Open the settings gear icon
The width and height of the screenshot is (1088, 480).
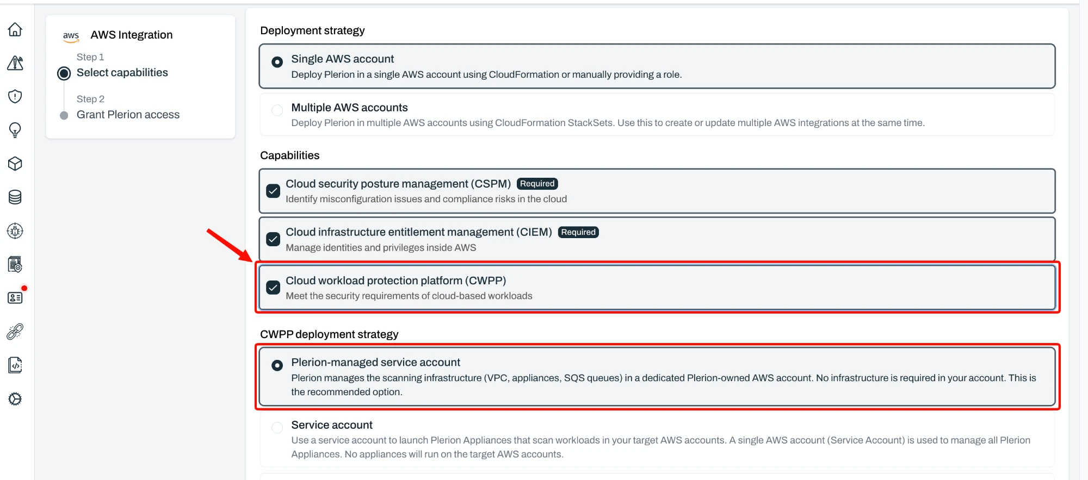pyautogui.click(x=15, y=399)
